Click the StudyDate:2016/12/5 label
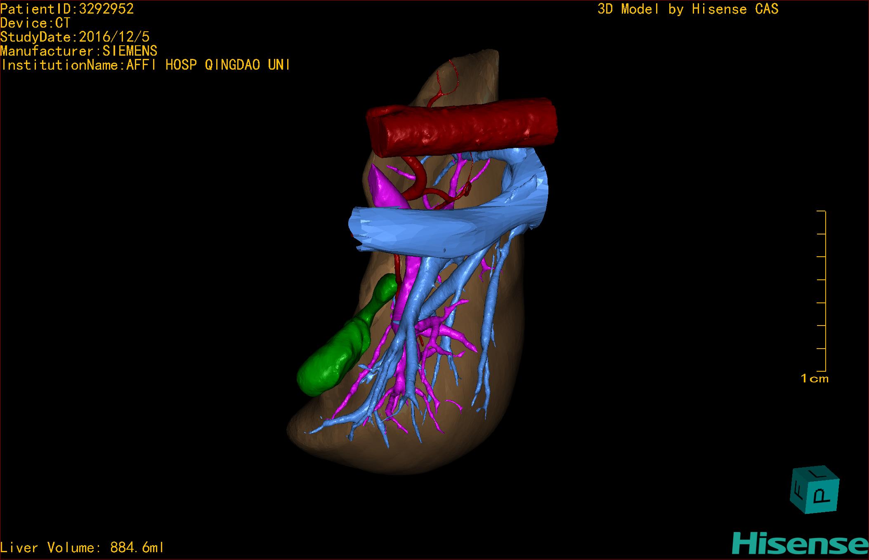The image size is (869, 560). (75, 37)
